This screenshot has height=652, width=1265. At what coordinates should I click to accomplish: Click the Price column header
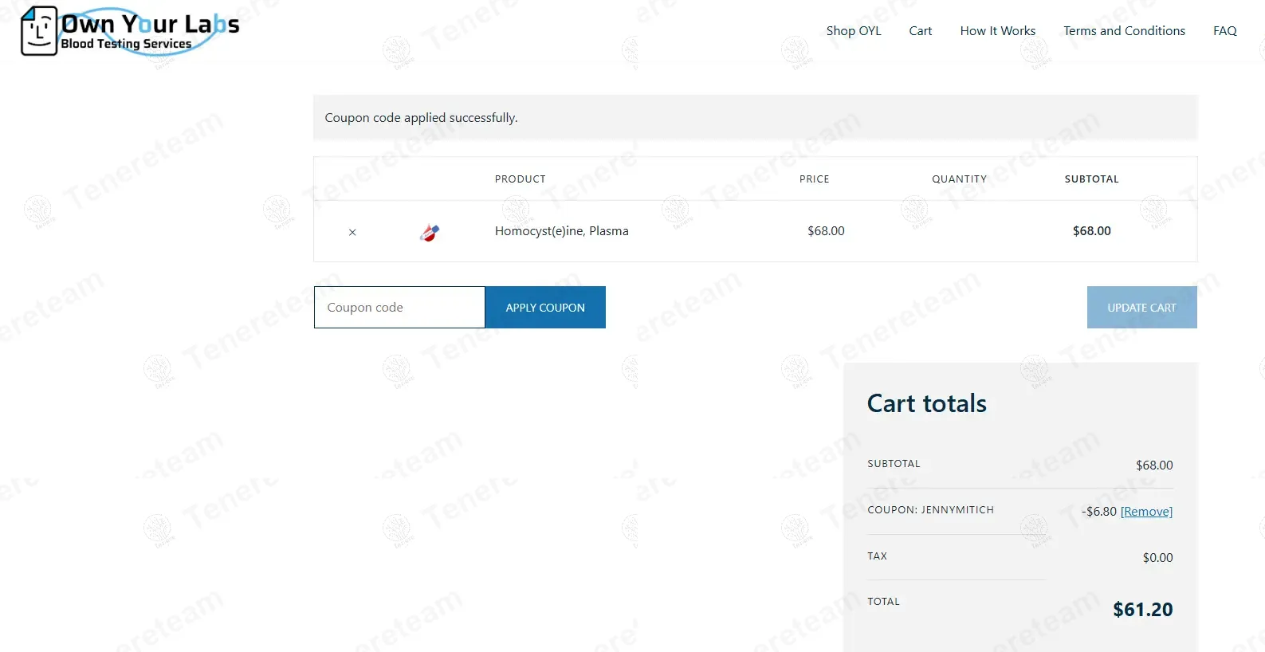point(814,179)
